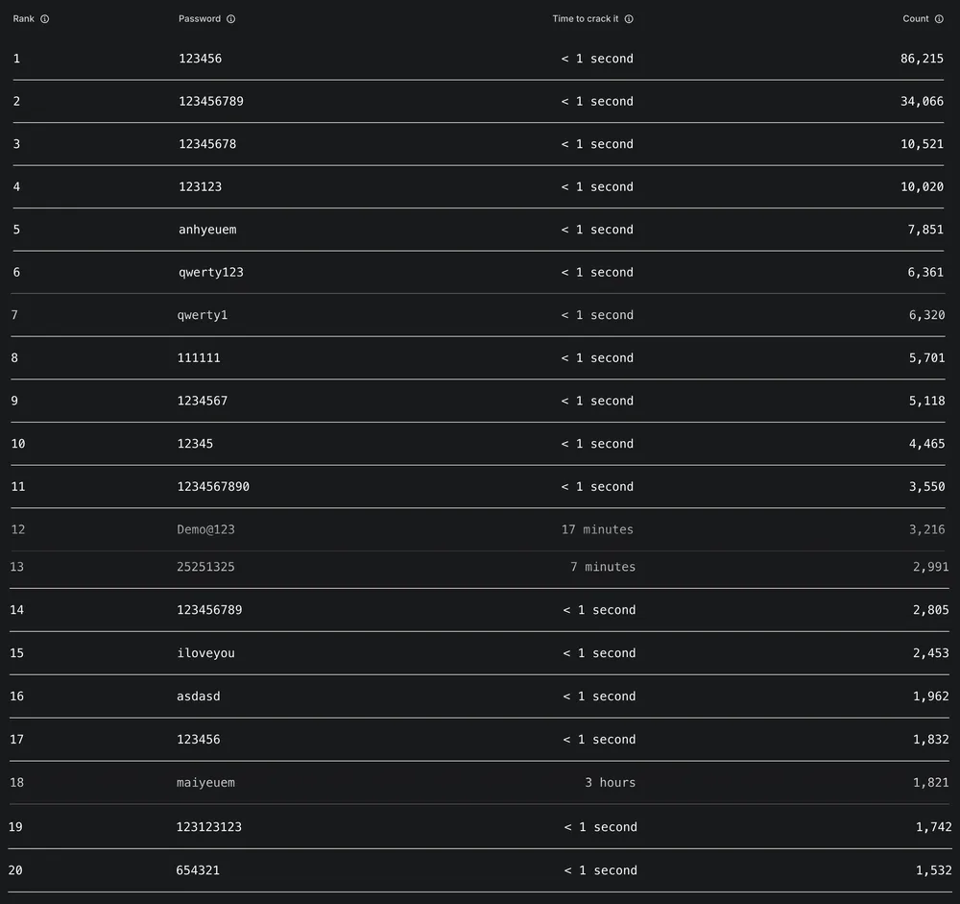The width and height of the screenshot is (960, 904).
Task: Select the 654321 password in row 20
Action: (x=198, y=870)
